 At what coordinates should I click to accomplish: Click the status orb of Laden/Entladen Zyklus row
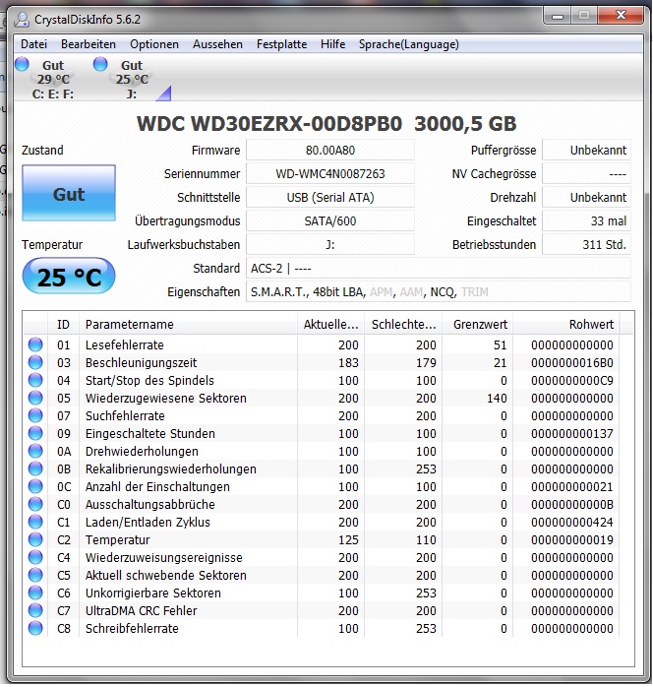35,523
